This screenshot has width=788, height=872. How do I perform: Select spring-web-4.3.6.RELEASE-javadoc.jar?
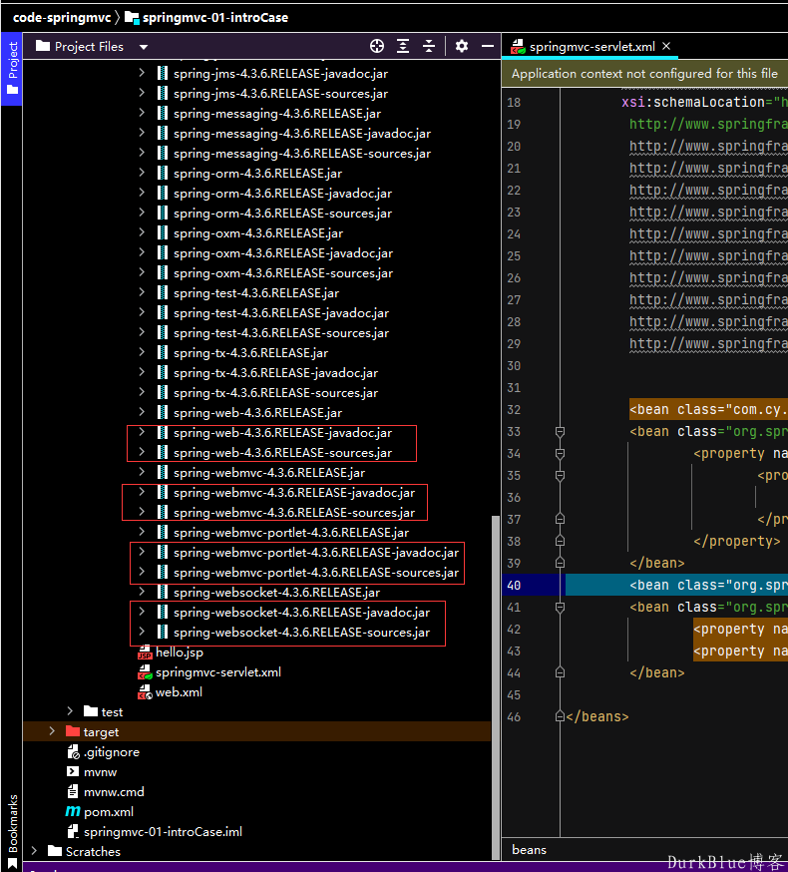point(282,433)
